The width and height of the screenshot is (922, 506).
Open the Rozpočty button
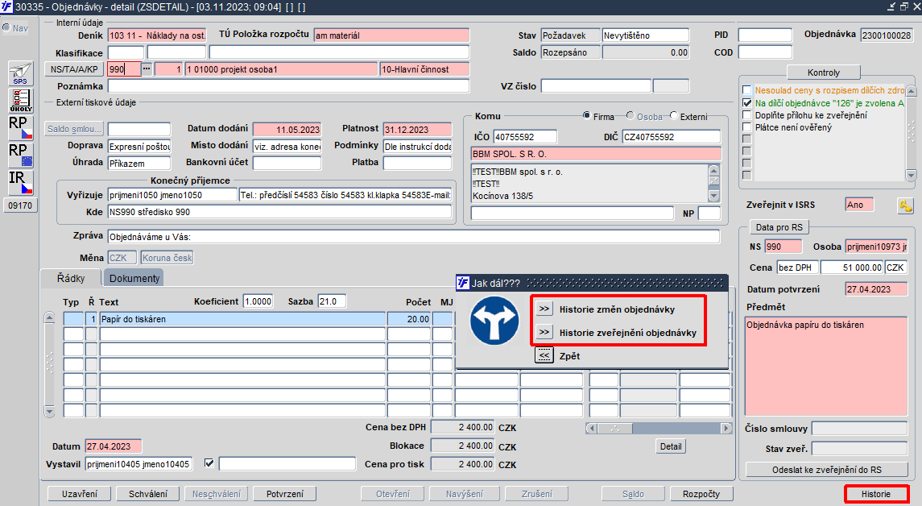[701, 494]
